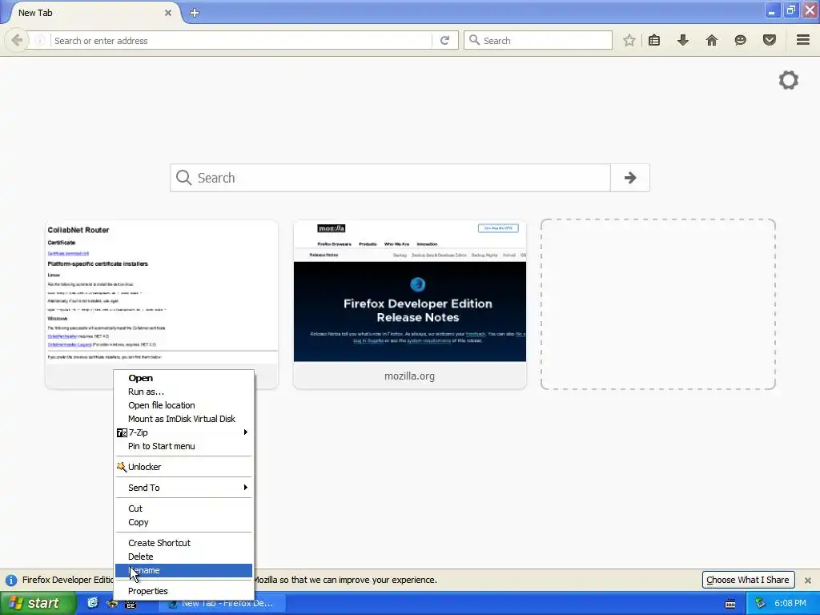Open the chat smiley icon in toolbar

coord(740,40)
